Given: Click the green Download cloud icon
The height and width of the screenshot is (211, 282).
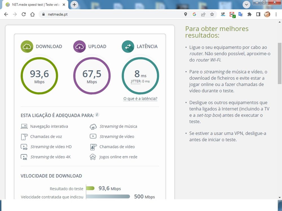Looking at the screenshot, I should [27, 46].
